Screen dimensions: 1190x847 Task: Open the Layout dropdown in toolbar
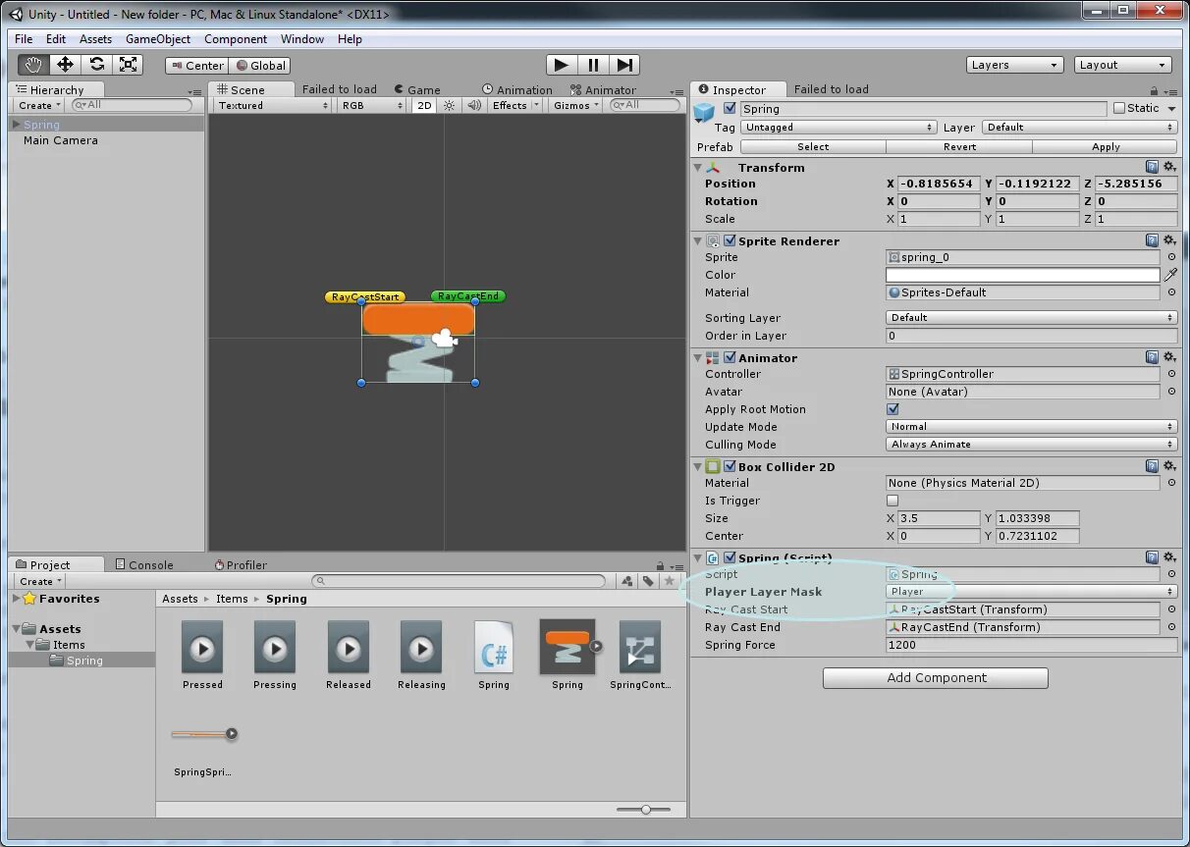point(1123,65)
